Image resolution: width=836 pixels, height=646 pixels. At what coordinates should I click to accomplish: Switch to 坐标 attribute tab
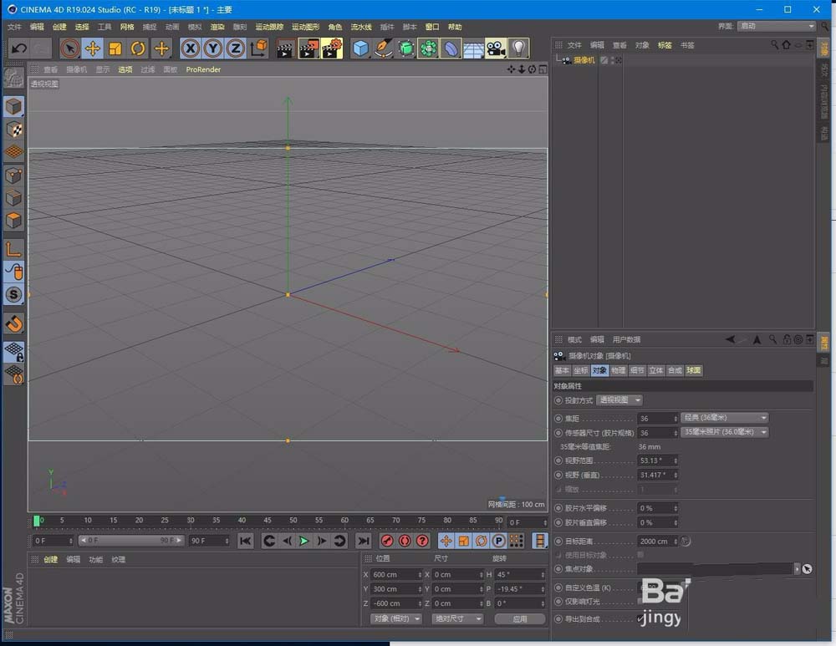point(581,370)
